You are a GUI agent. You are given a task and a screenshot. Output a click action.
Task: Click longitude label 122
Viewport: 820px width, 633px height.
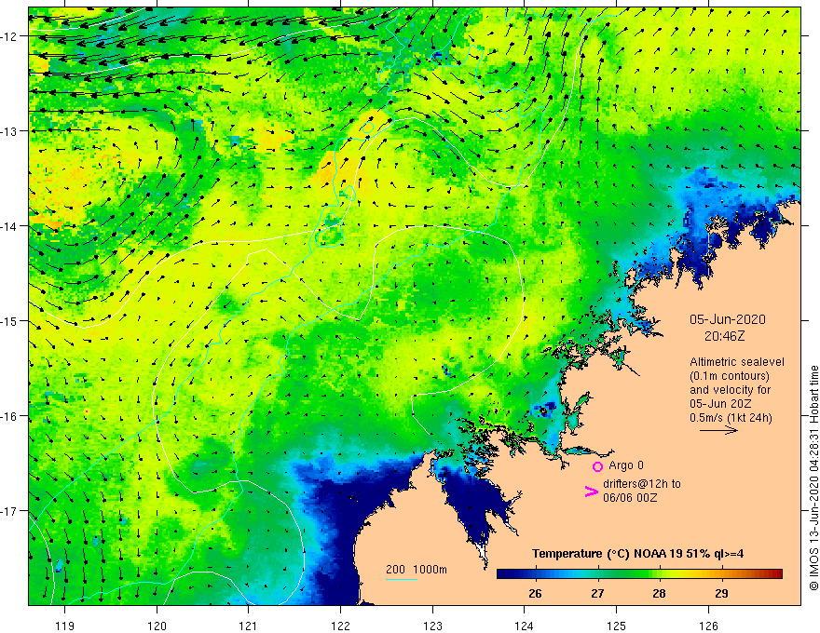tap(340, 626)
